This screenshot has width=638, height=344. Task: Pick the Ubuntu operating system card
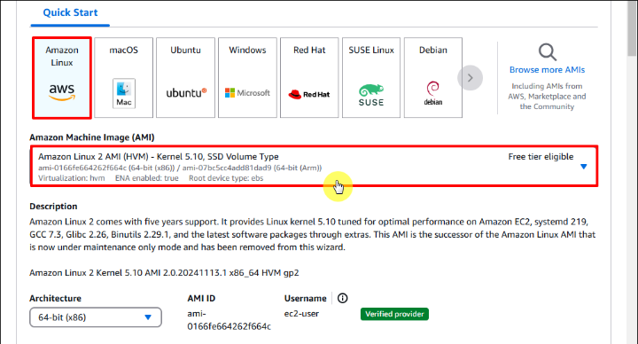click(x=185, y=78)
